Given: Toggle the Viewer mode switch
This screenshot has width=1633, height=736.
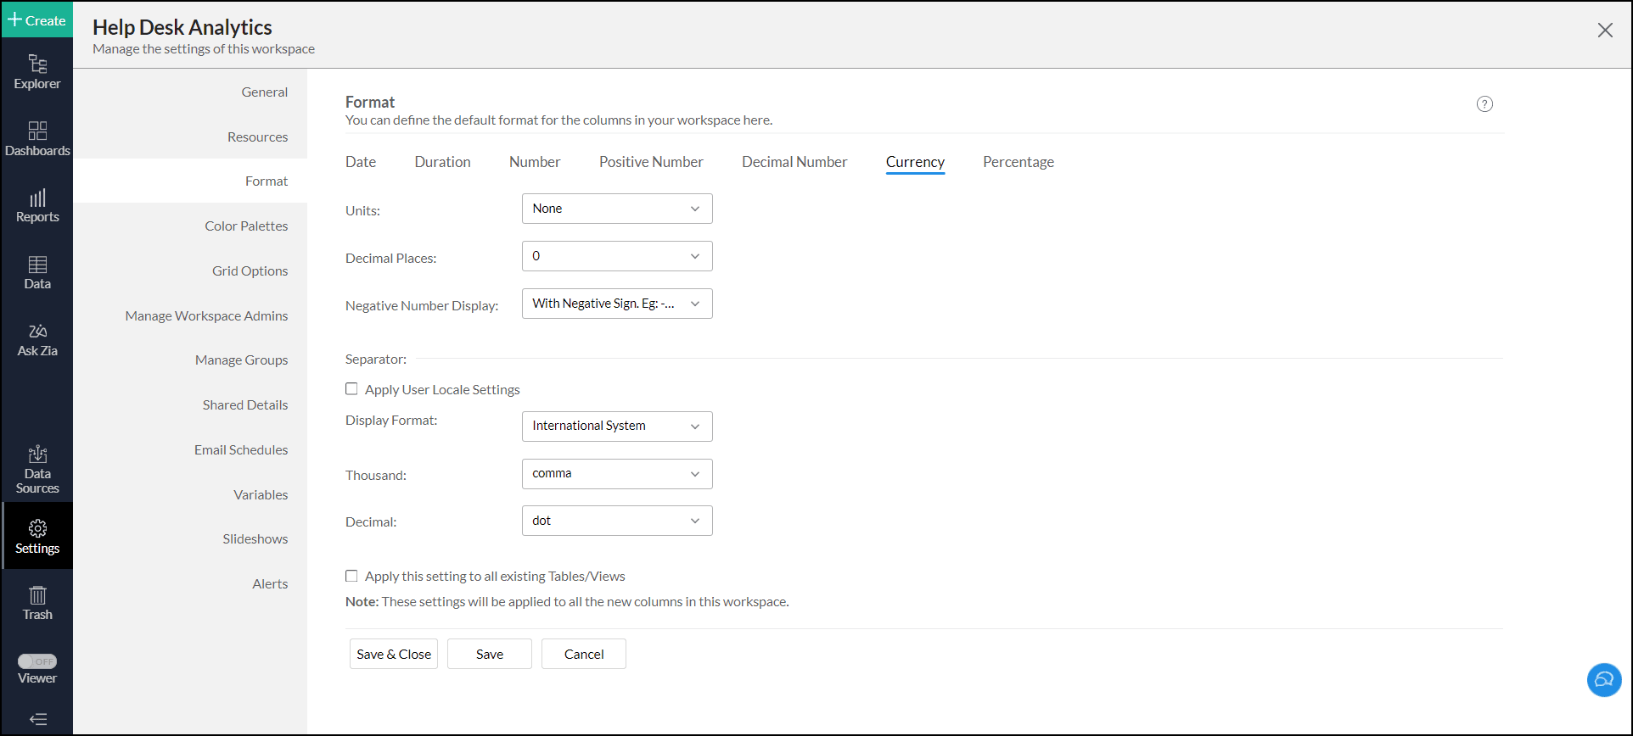Looking at the screenshot, I should tap(37, 661).
